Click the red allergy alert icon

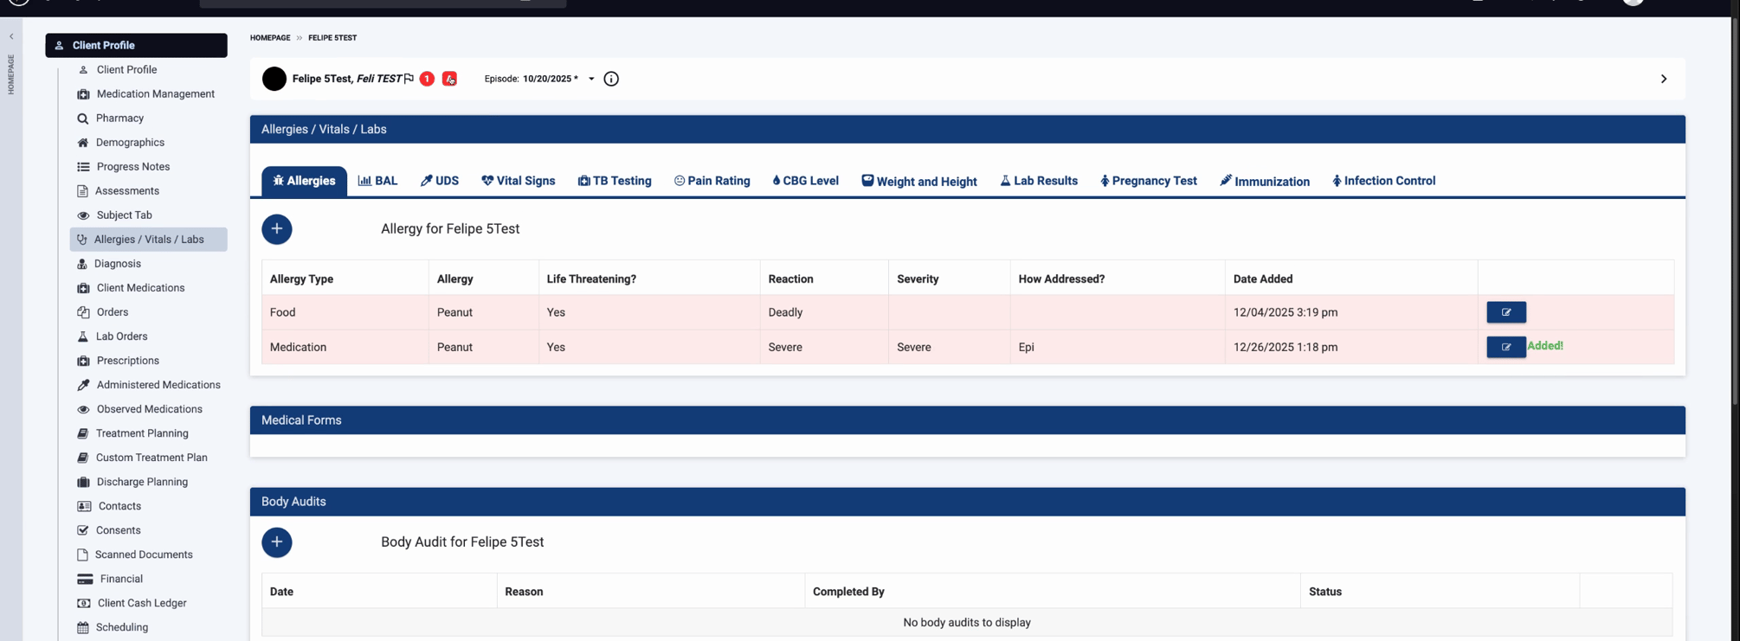coord(449,79)
